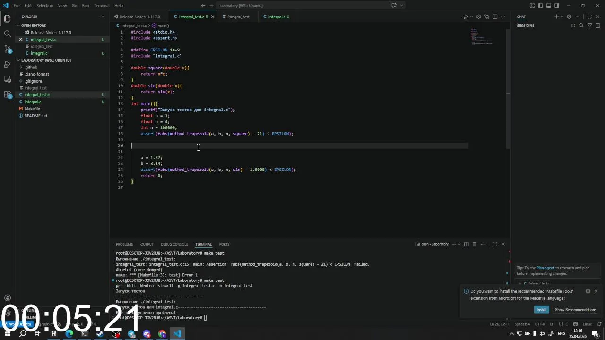Toggle sessions side-by-side layout icon
Image resolution: width=605 pixels, height=340 pixels.
click(597, 25)
